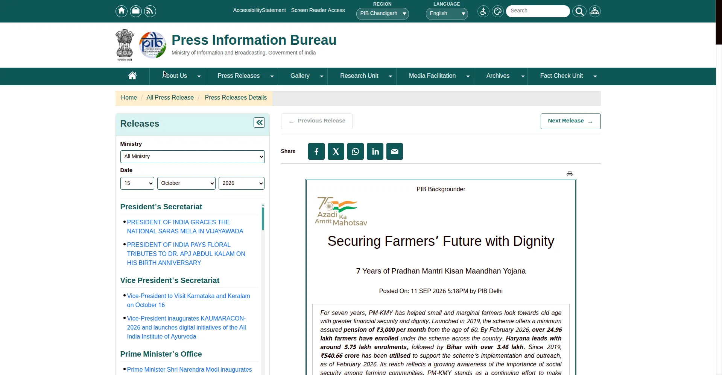Screen dimensions: 722x375
Task: Click into the Search input field
Action: coord(538,11)
